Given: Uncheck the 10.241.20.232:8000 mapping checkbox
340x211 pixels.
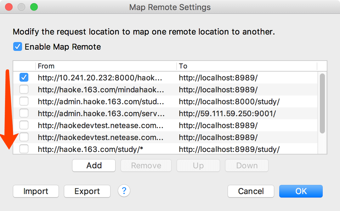Looking at the screenshot, I should pyautogui.click(x=24, y=78).
